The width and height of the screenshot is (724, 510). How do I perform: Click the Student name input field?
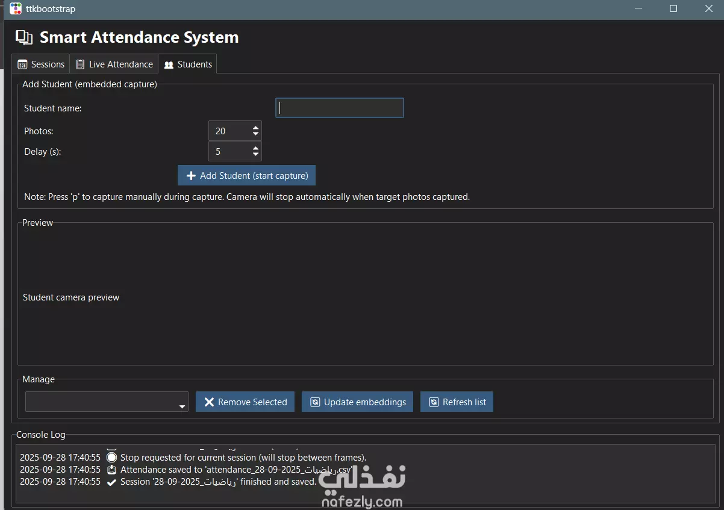[x=340, y=108]
